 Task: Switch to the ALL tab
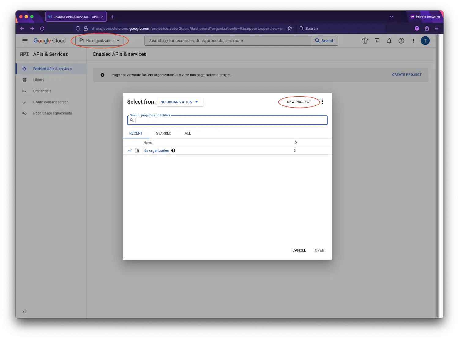[188, 133]
